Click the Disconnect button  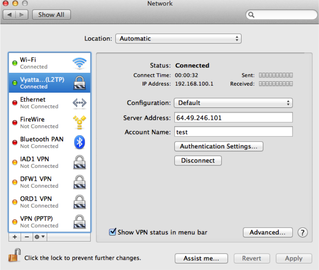(198, 160)
